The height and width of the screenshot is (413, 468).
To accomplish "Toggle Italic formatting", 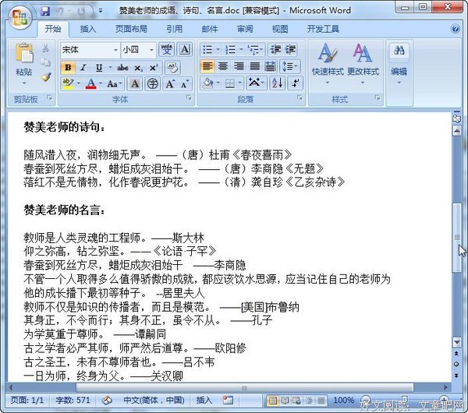I will point(82,67).
